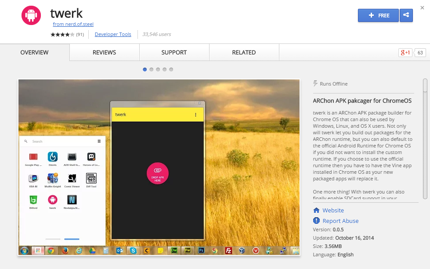
Task: Select the last screenshot carousel dot
Action: click(x=171, y=69)
